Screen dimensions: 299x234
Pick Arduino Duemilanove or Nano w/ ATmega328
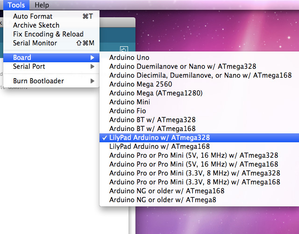[183, 66]
